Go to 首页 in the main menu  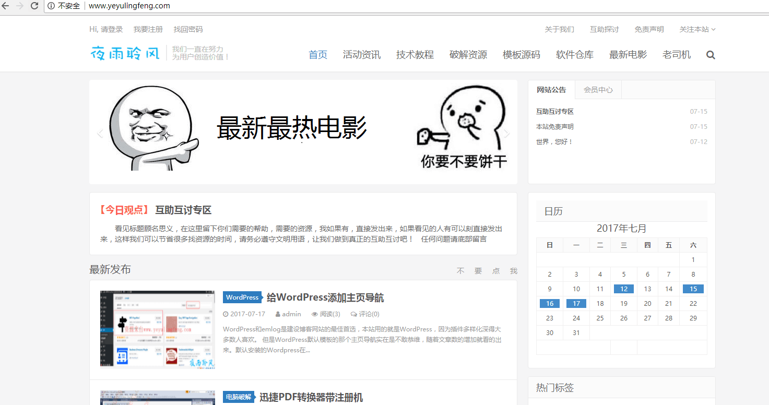318,55
